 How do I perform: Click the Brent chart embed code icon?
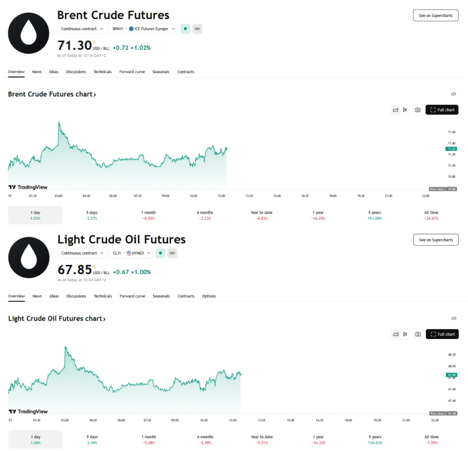[x=453, y=94]
